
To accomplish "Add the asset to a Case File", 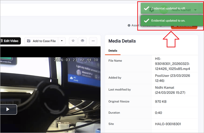I will (41, 41).
